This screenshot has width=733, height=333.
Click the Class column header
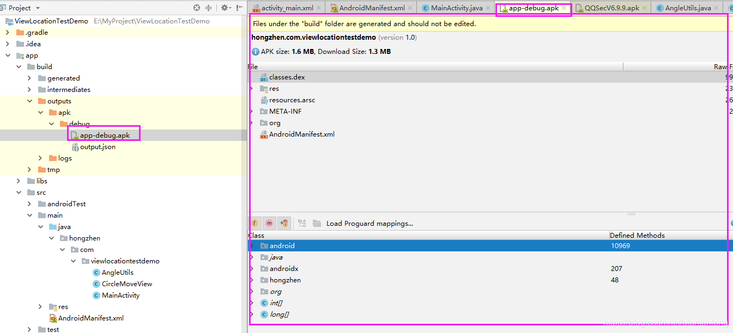(x=428, y=236)
